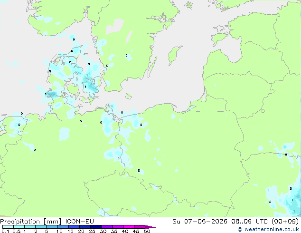Screen dimensions: 301x233
Task: Click legend value '25'
Action: 92,231
